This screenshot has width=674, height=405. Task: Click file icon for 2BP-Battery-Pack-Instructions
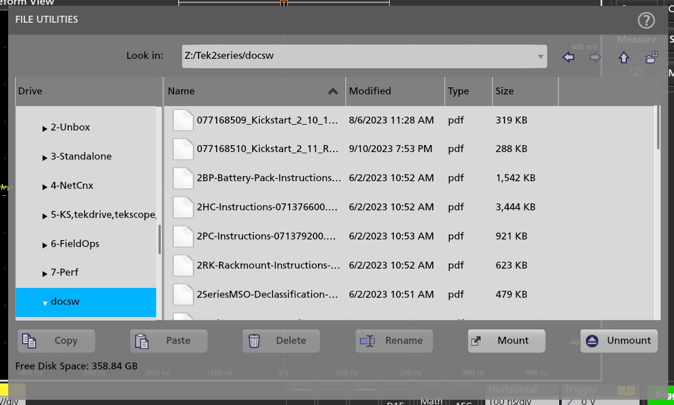(183, 178)
